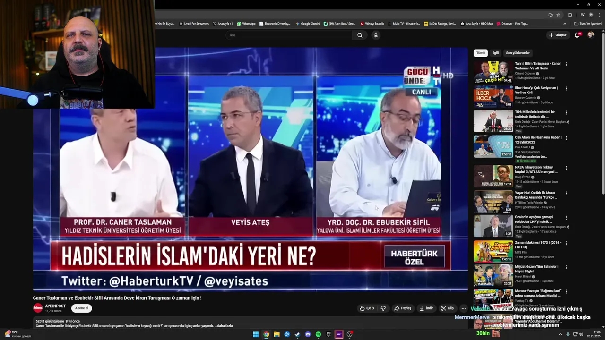Open the Livad For Streamers bookmark
The image size is (605, 340).
pos(194,23)
